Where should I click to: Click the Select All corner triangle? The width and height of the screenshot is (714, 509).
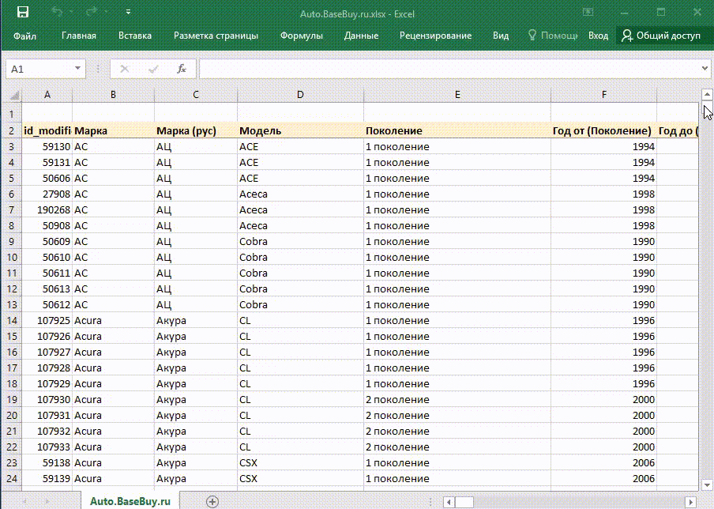click(x=14, y=95)
